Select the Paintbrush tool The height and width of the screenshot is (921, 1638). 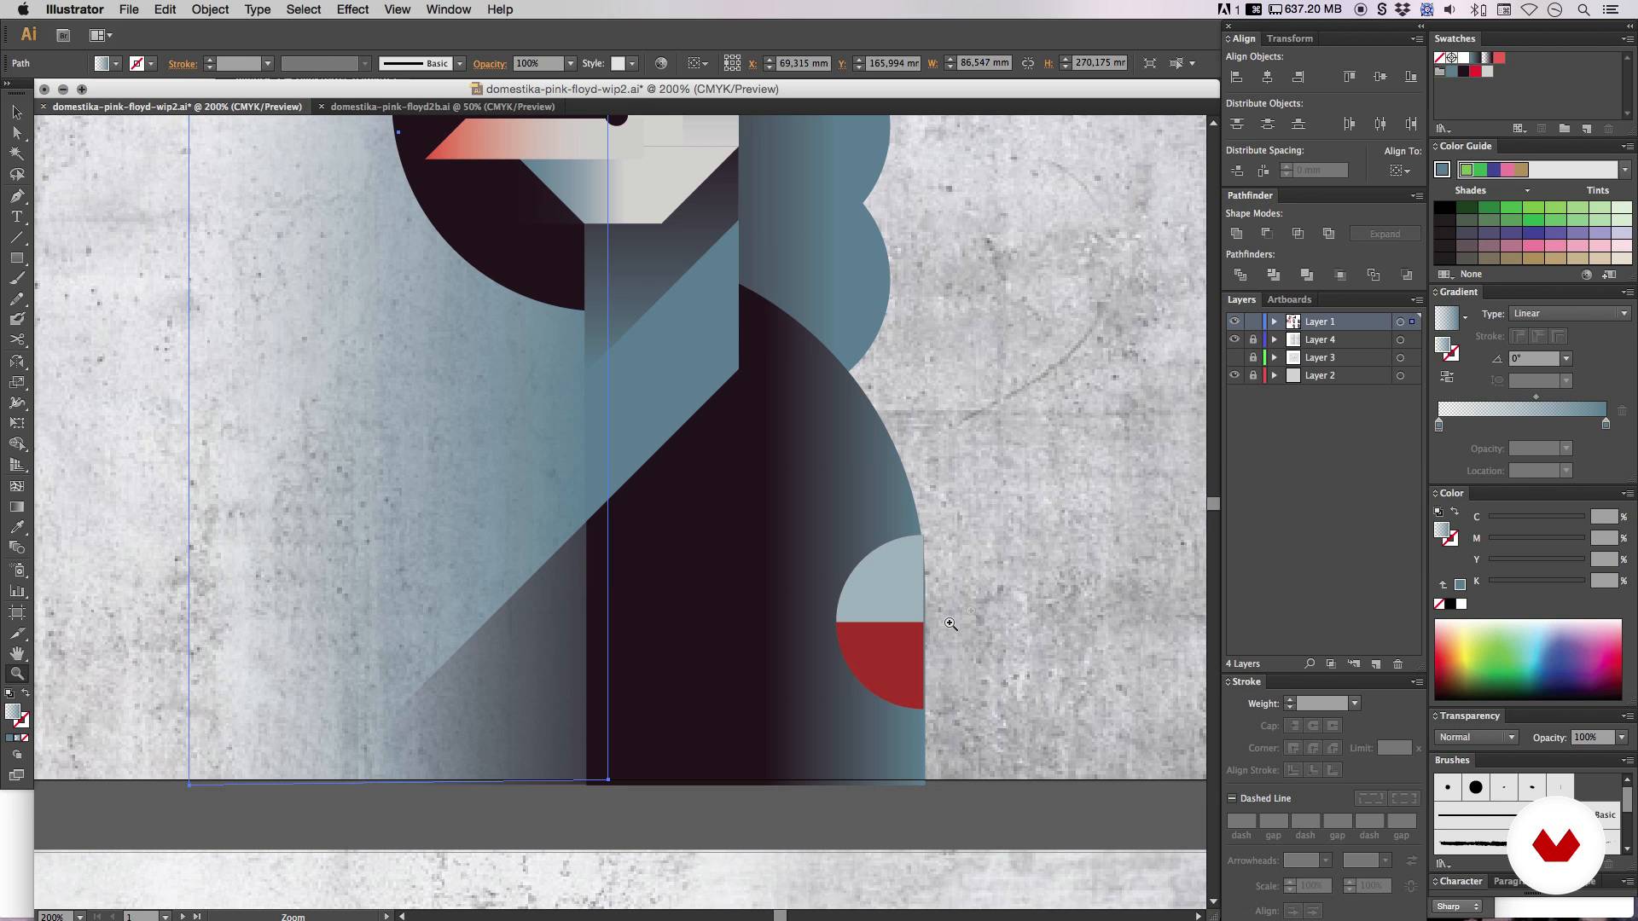pyautogui.click(x=16, y=278)
